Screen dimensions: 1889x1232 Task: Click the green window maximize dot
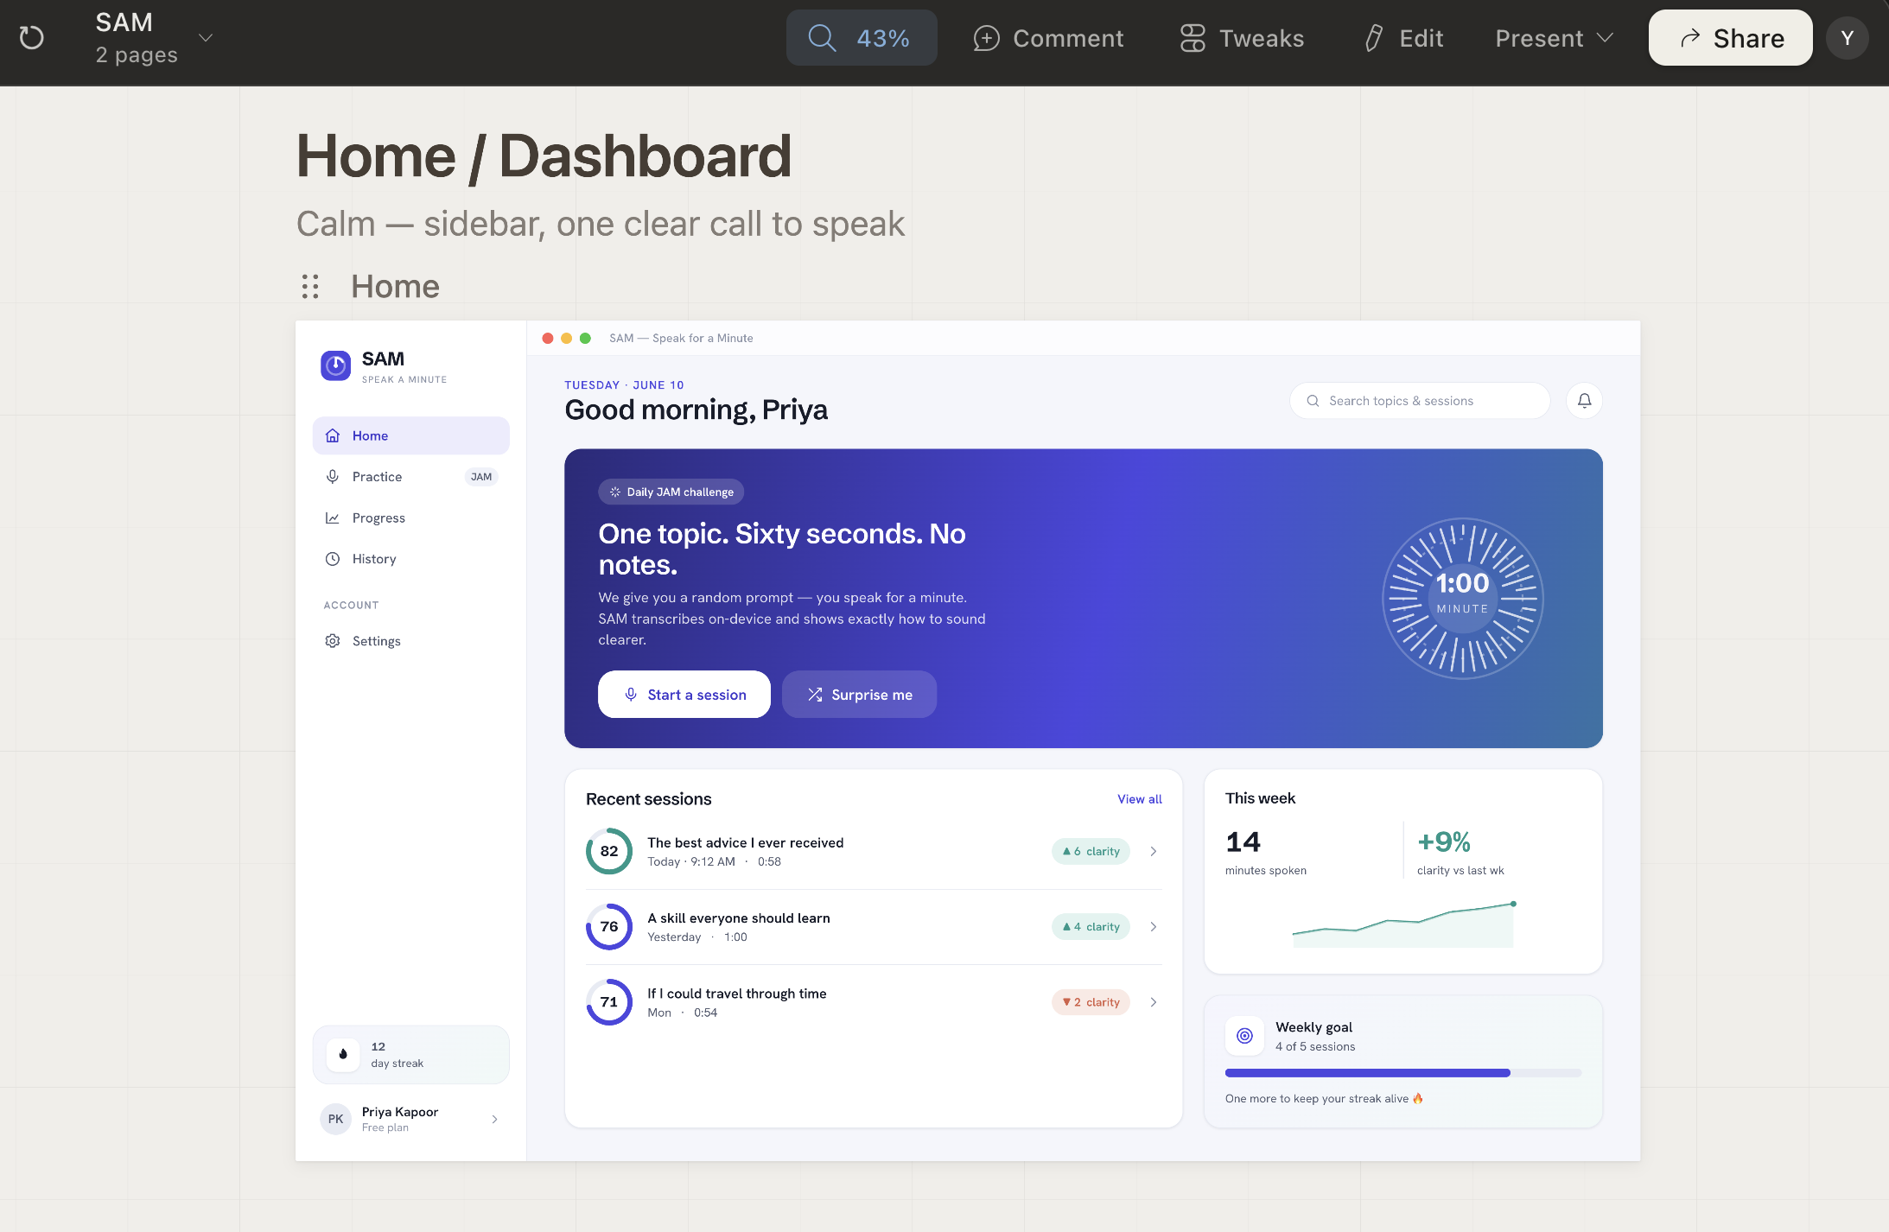(585, 338)
